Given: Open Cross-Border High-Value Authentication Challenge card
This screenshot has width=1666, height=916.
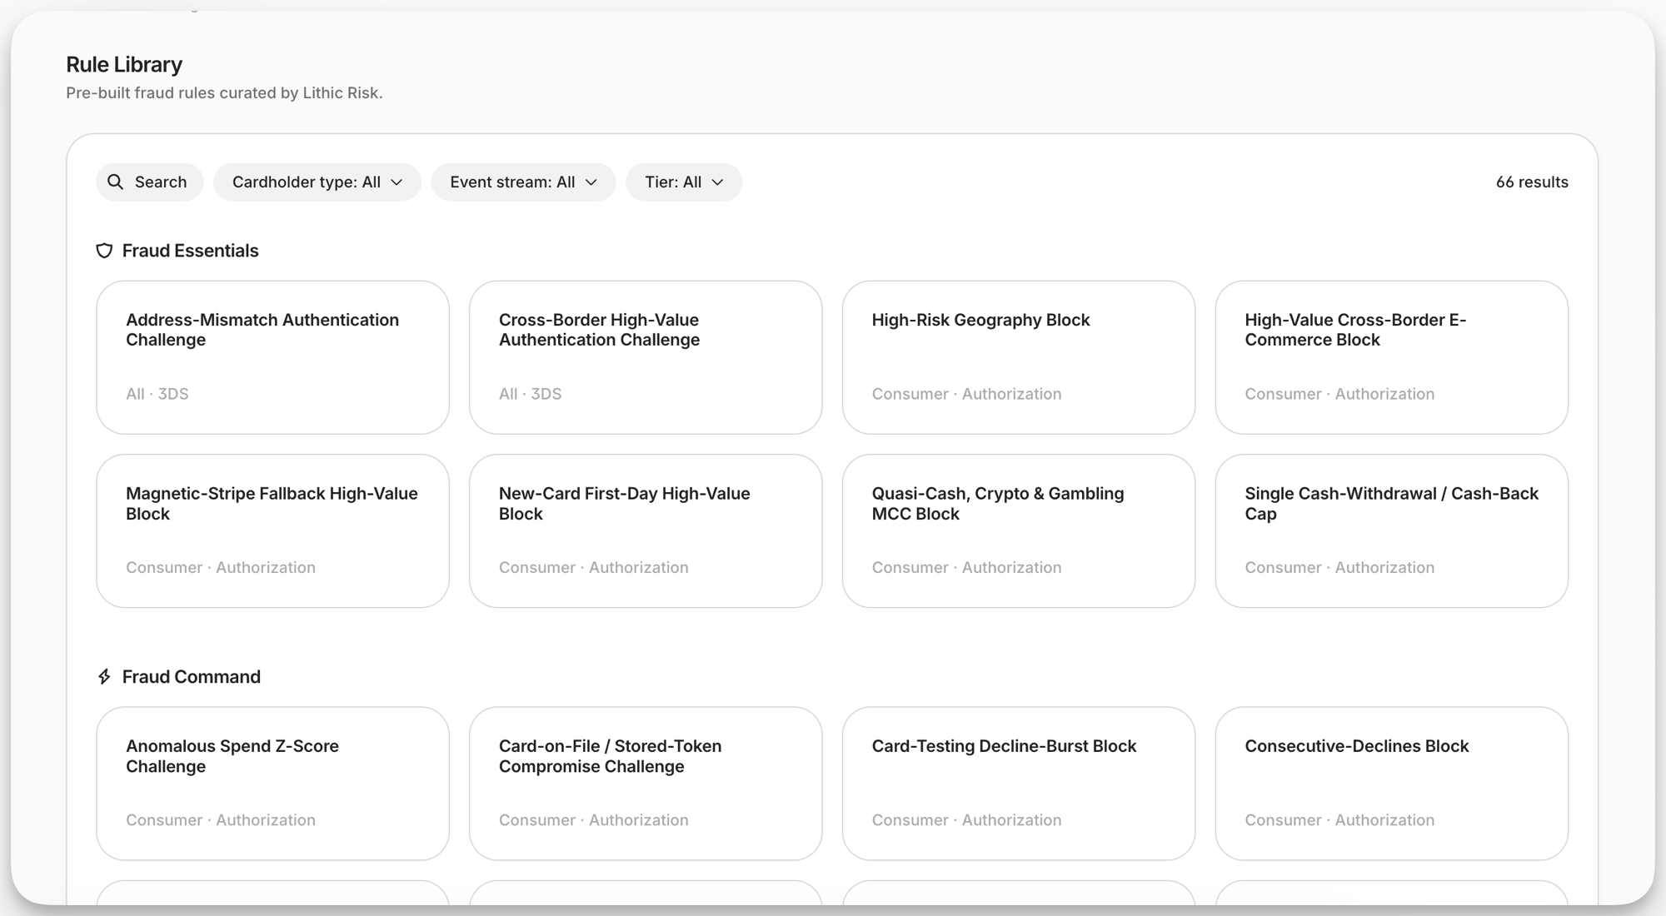Looking at the screenshot, I should [646, 357].
